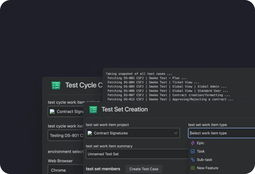Click the Task checkbox icon in list

[x=193, y=151]
